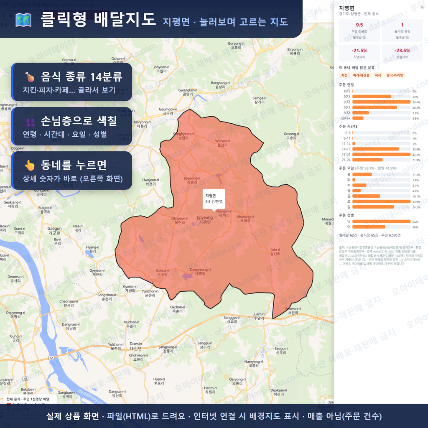The height and width of the screenshot is (428, 428).
Task: Click the Jipyeong 지평면 map label
Action: (205, 220)
